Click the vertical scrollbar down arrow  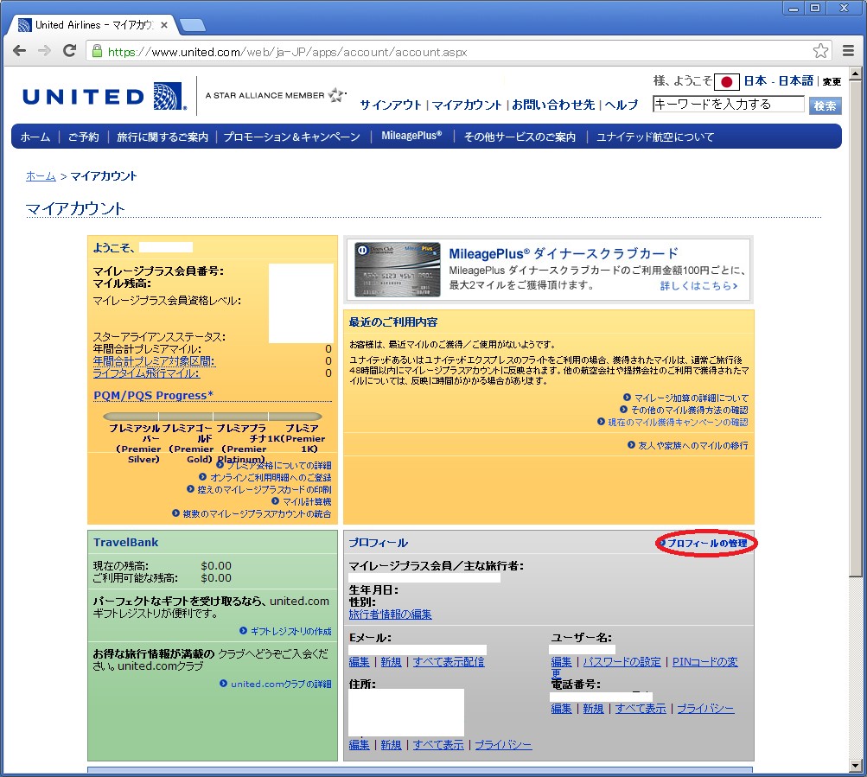click(x=855, y=766)
